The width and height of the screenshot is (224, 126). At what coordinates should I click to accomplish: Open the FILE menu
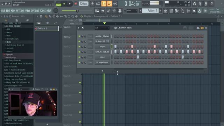(x=3, y=11)
